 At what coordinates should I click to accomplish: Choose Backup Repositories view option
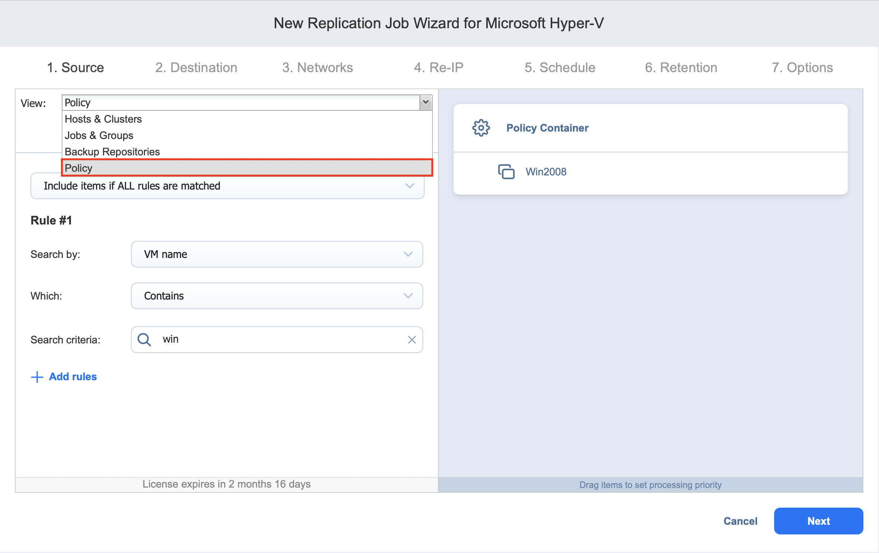[x=112, y=152]
